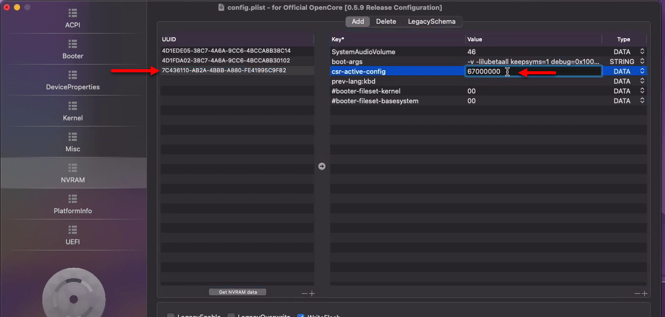Click the csr-active-config value field 67000000
Screen dimensions: 665x317
(x=533, y=71)
